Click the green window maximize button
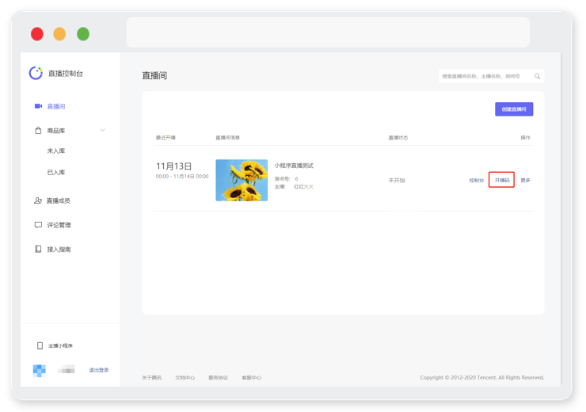This screenshot has width=586, height=412. click(x=83, y=34)
